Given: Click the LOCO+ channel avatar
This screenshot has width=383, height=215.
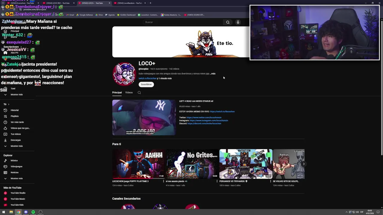Looking at the screenshot, I should point(124,74).
